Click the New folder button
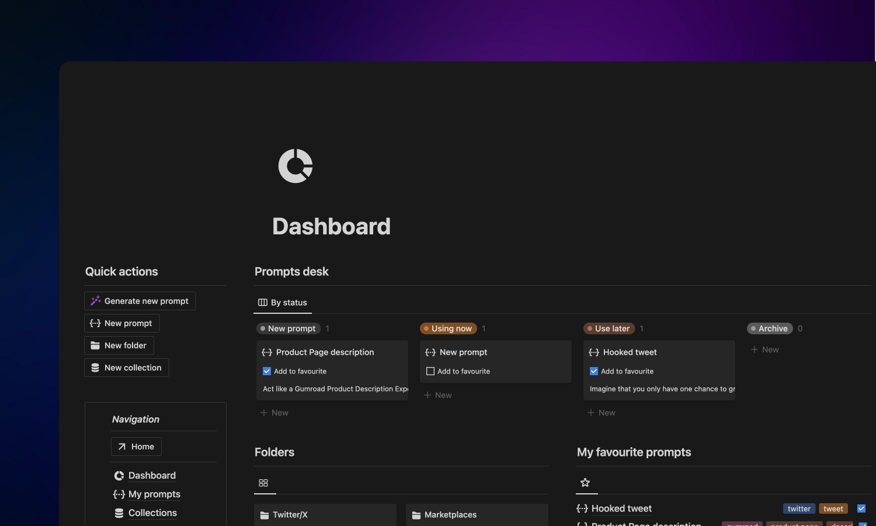This screenshot has width=876, height=526. pyautogui.click(x=119, y=345)
